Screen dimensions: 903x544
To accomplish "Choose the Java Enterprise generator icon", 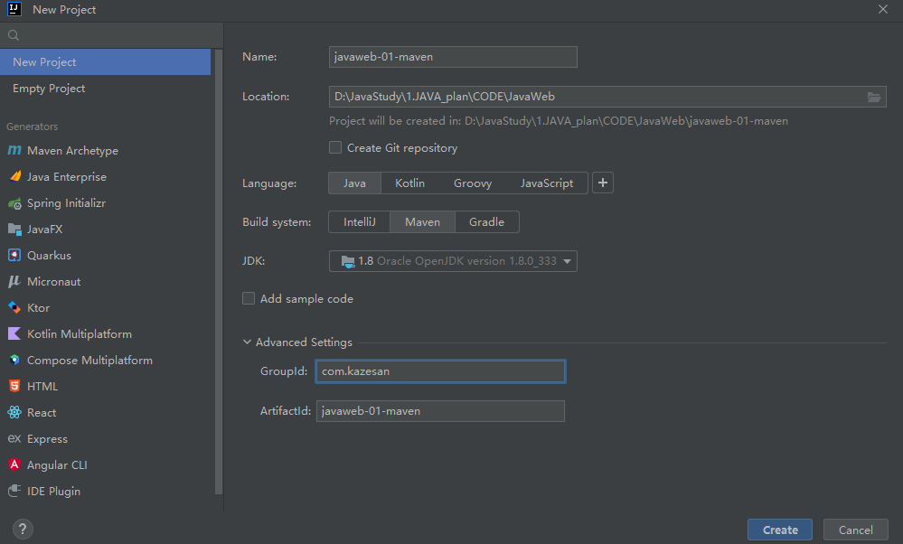I will tap(14, 177).
